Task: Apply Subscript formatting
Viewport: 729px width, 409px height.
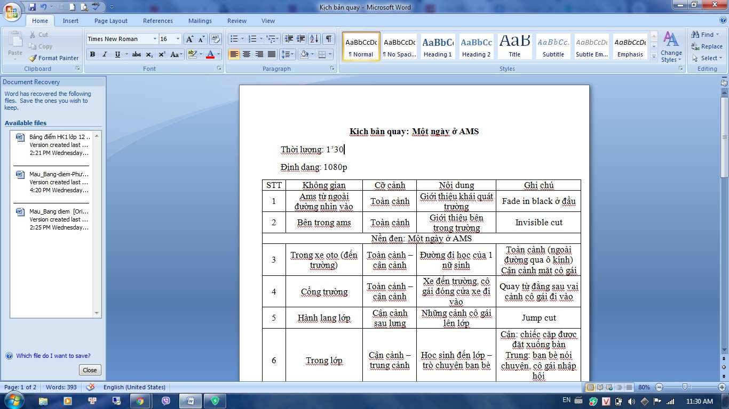Action: 149,54
